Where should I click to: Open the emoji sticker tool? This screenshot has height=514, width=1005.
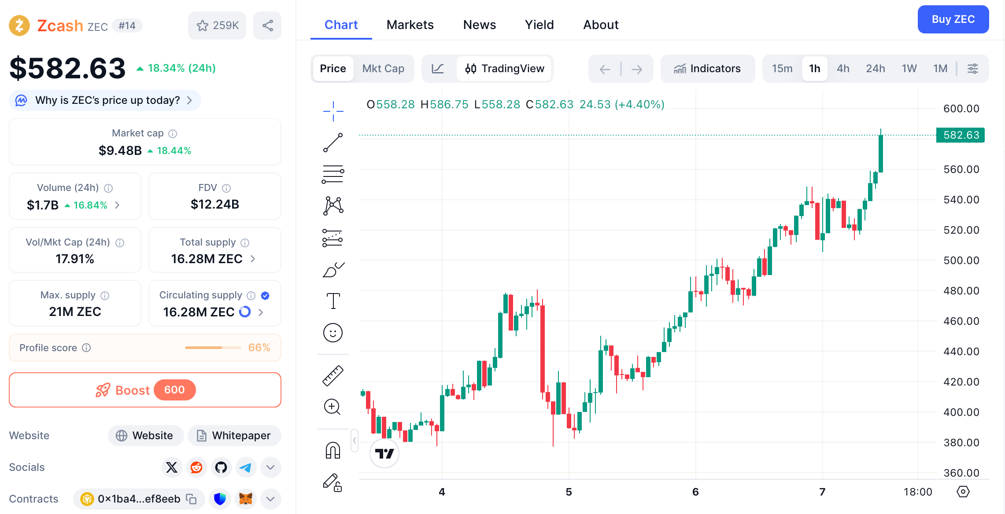(333, 333)
